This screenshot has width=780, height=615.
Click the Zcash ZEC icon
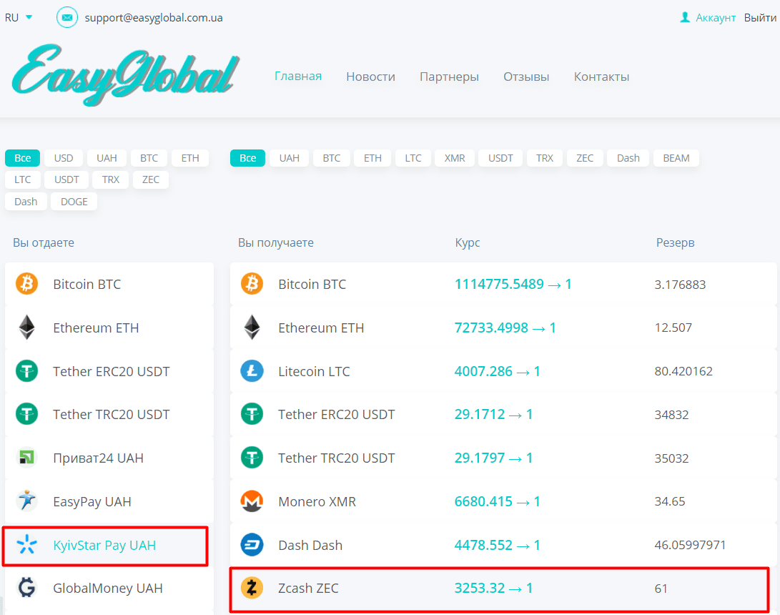coord(252,588)
